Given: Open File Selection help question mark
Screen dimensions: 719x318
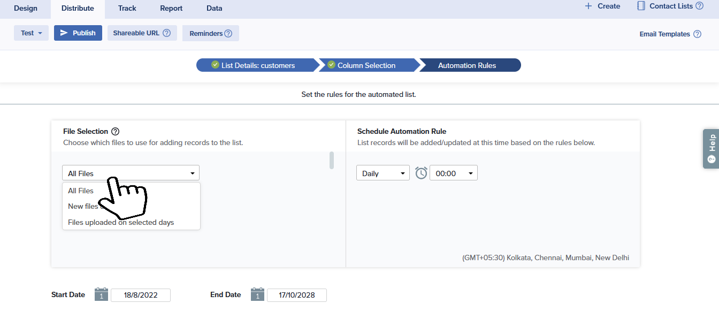Looking at the screenshot, I should click(x=115, y=132).
